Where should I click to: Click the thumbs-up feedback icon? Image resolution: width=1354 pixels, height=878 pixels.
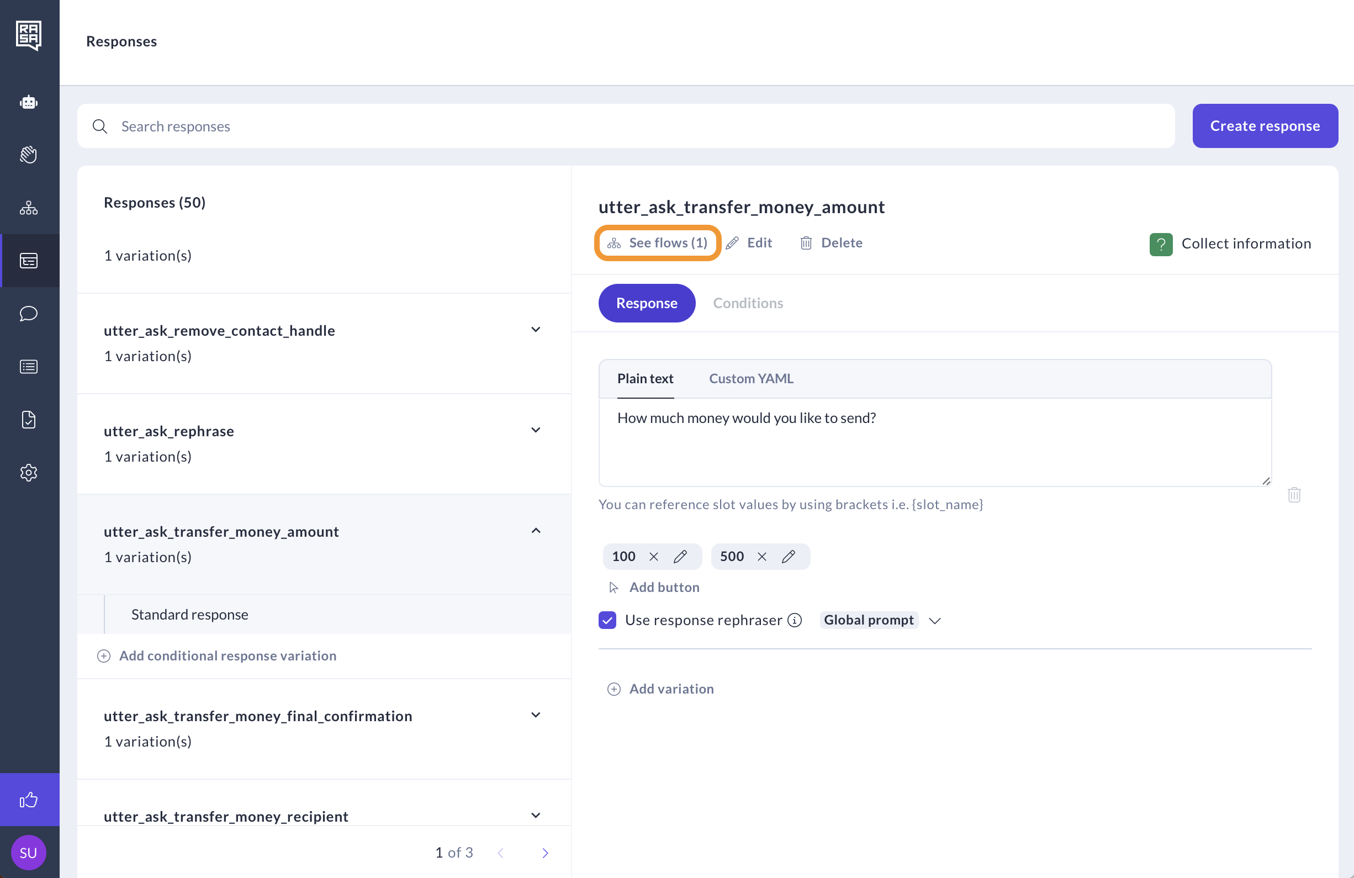point(29,800)
